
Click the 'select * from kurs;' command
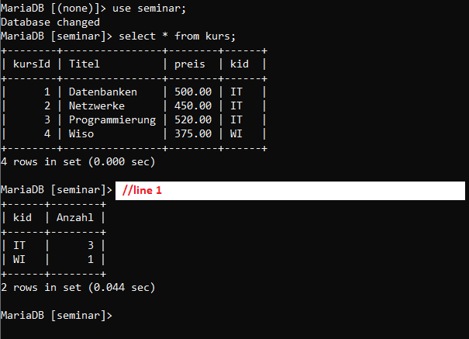(x=178, y=36)
